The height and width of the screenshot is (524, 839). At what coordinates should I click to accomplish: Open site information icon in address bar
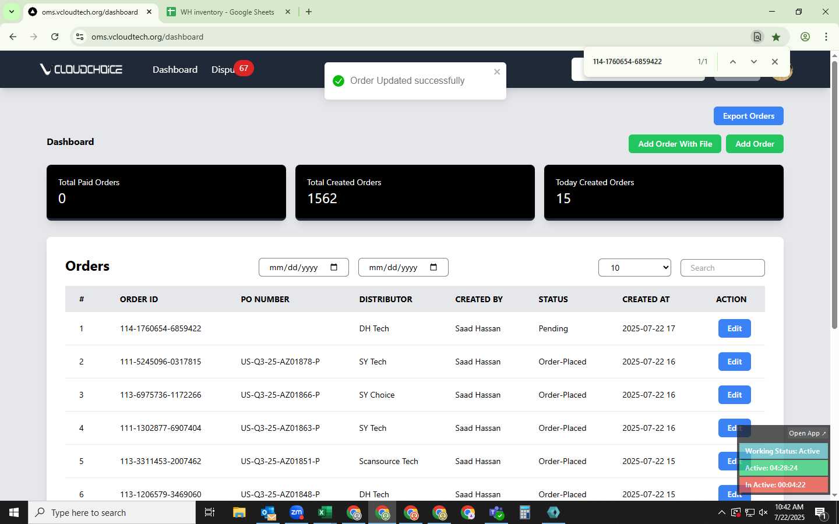pyautogui.click(x=80, y=37)
